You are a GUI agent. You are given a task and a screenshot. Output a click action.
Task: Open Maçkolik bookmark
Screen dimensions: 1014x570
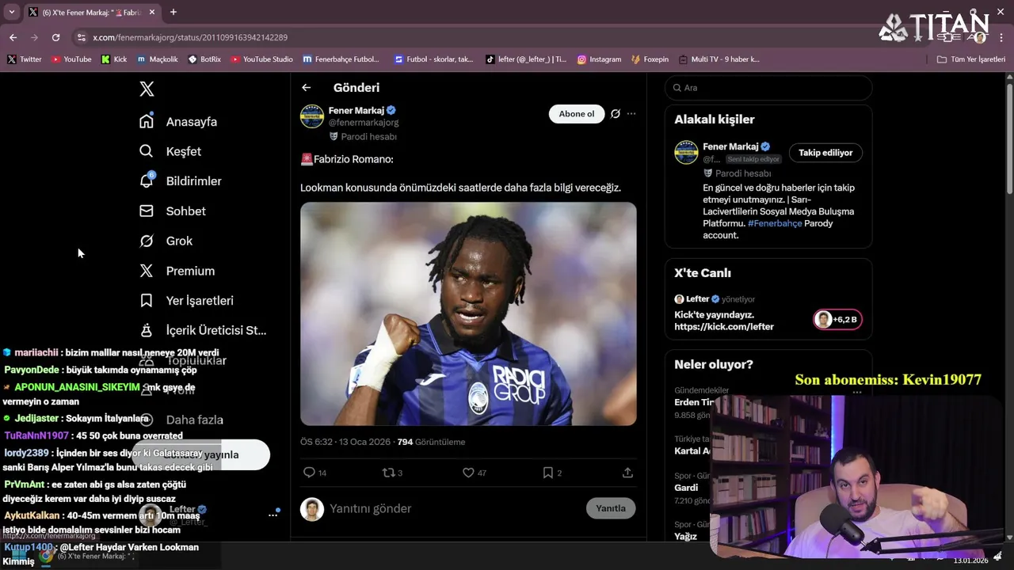pyautogui.click(x=158, y=59)
